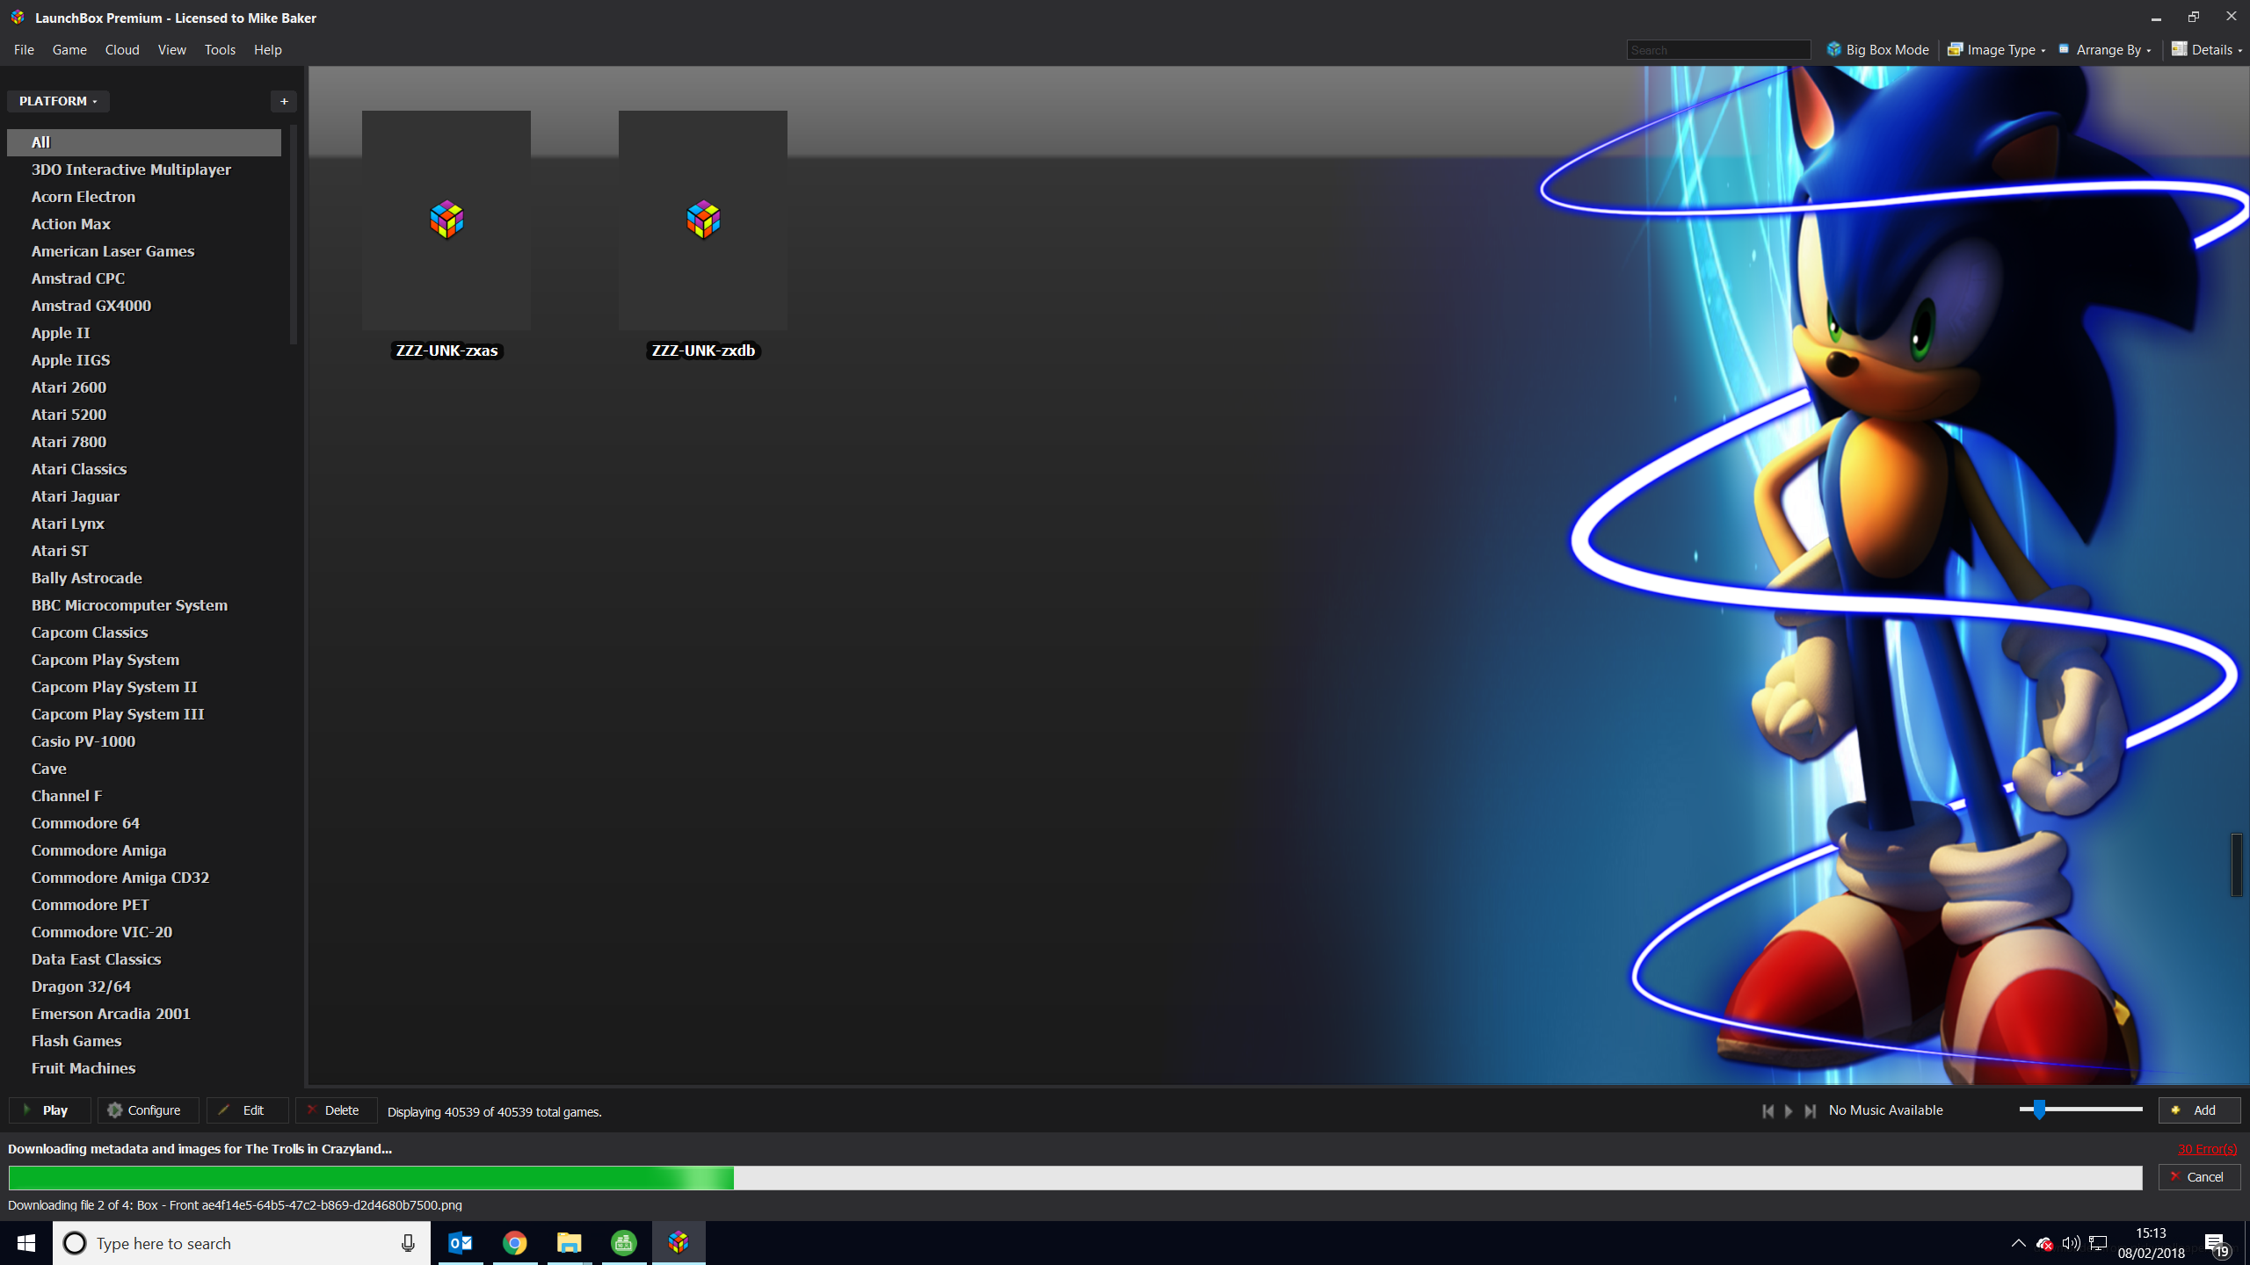Open the action center notifications icon
The image size is (2250, 1265).
(2216, 1244)
